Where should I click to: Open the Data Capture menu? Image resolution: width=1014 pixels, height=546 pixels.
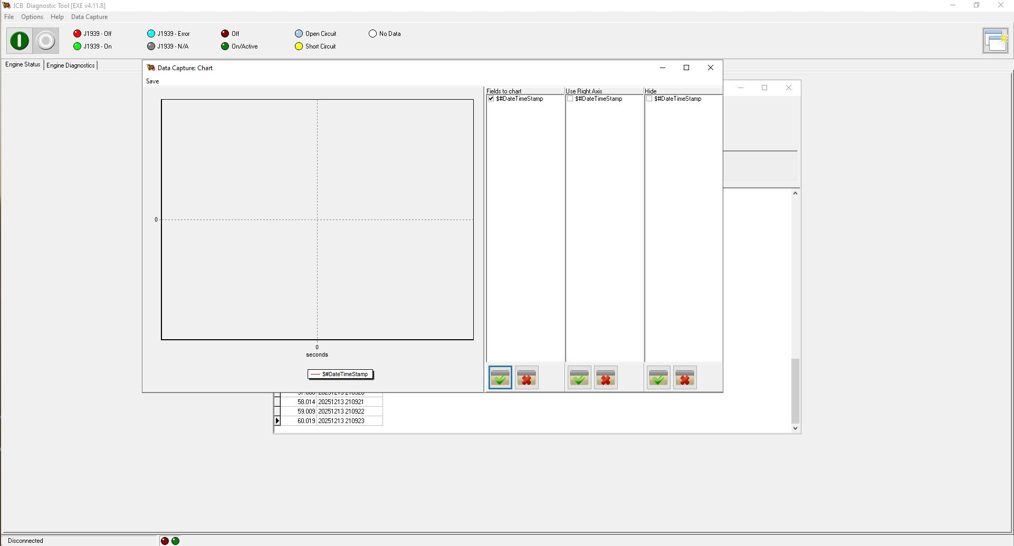click(x=89, y=16)
